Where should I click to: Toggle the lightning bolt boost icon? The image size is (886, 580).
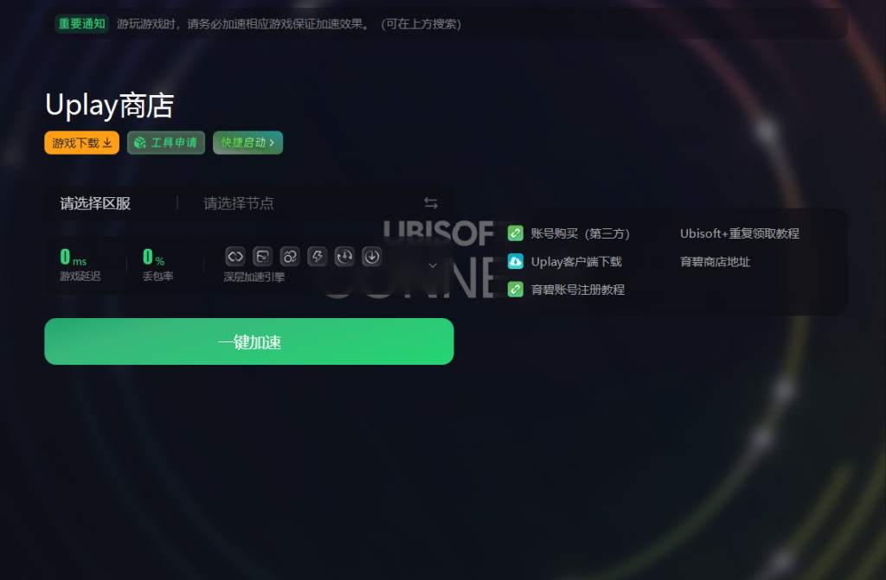click(x=317, y=257)
